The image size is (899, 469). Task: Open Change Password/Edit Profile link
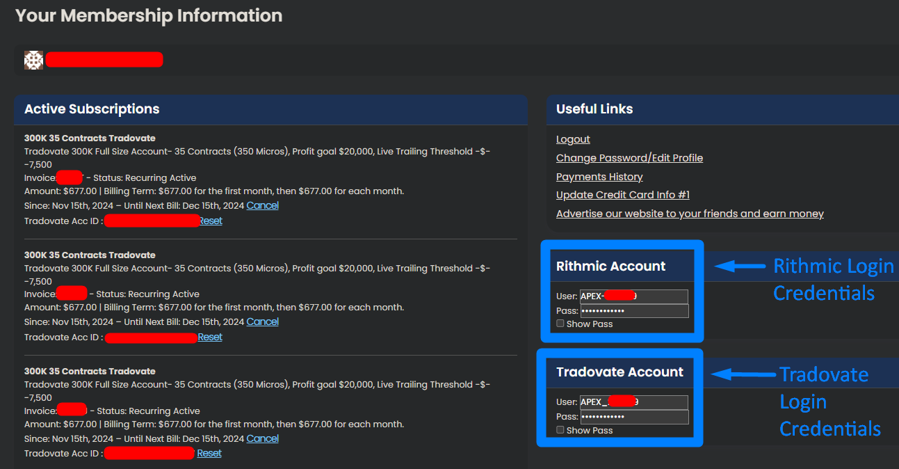629,158
